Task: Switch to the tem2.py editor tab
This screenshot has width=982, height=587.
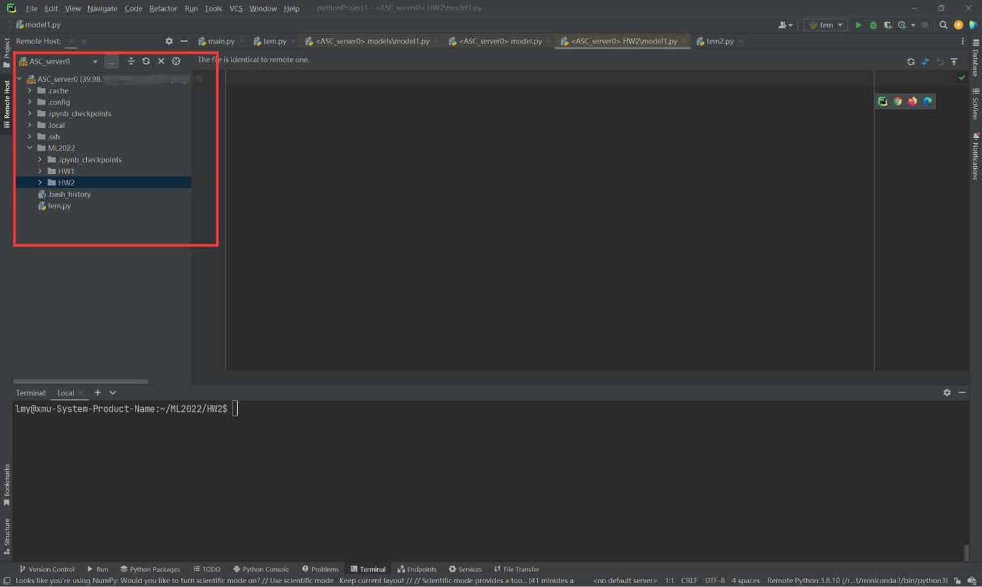Action: 720,41
